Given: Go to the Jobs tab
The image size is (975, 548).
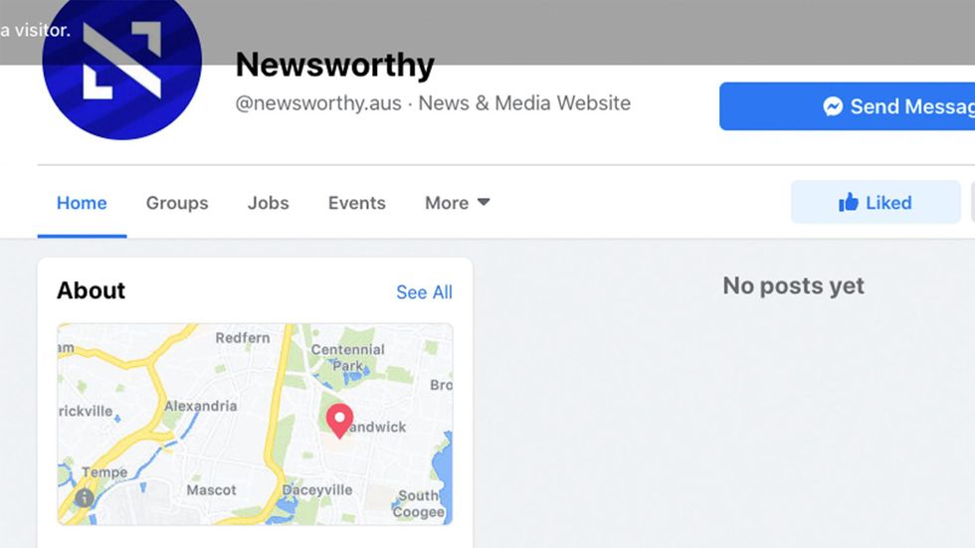Looking at the screenshot, I should 268,203.
